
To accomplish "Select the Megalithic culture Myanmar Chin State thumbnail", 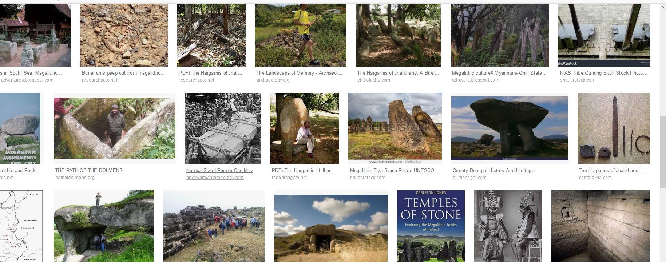I will tap(500, 35).
